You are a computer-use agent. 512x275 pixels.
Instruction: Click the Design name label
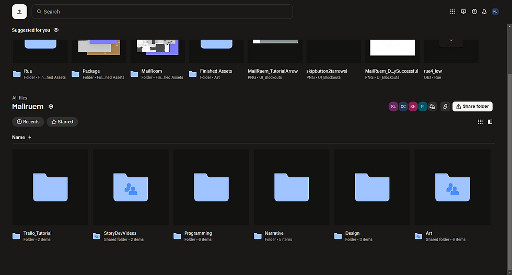point(352,233)
